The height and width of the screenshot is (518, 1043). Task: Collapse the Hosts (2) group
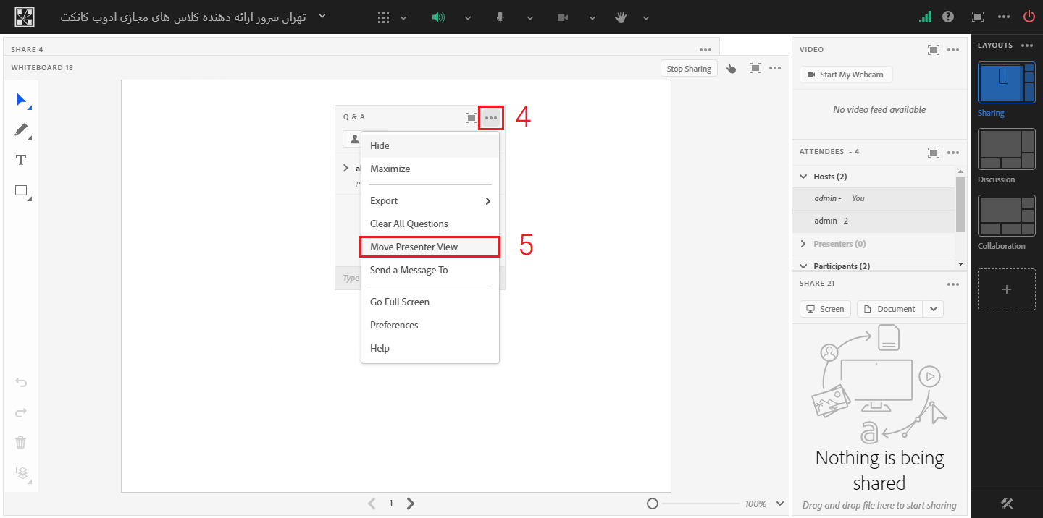[803, 177]
